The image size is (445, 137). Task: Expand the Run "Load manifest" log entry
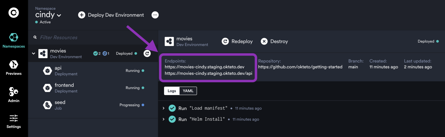click(x=164, y=108)
